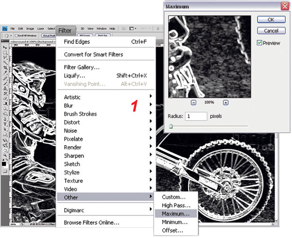
Task: Zoom in the Maximum preview with plus
Action: (226, 102)
